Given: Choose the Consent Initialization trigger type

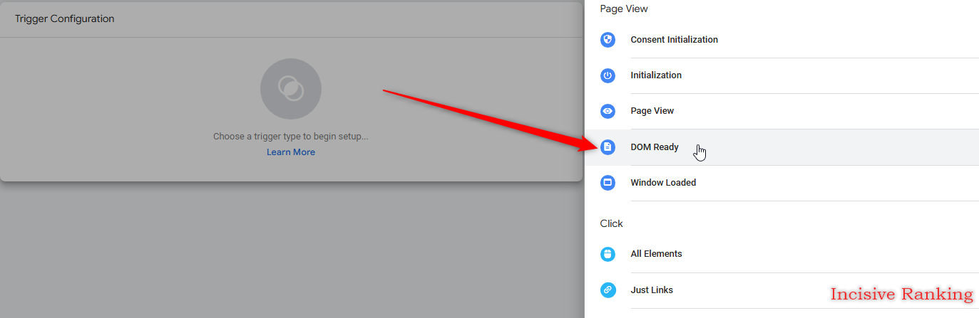Looking at the screenshot, I should click(x=782, y=40).
